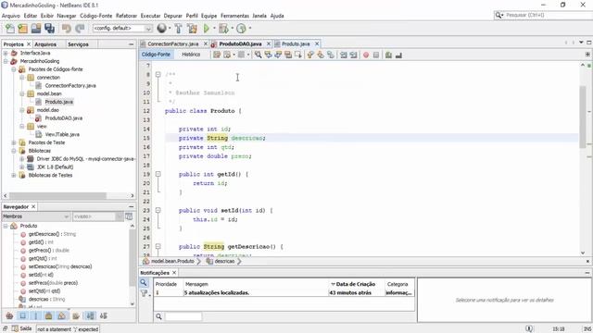The height and width of the screenshot is (333, 593).
Task: Click the Find Selection magnifier icon
Action: tap(258, 55)
